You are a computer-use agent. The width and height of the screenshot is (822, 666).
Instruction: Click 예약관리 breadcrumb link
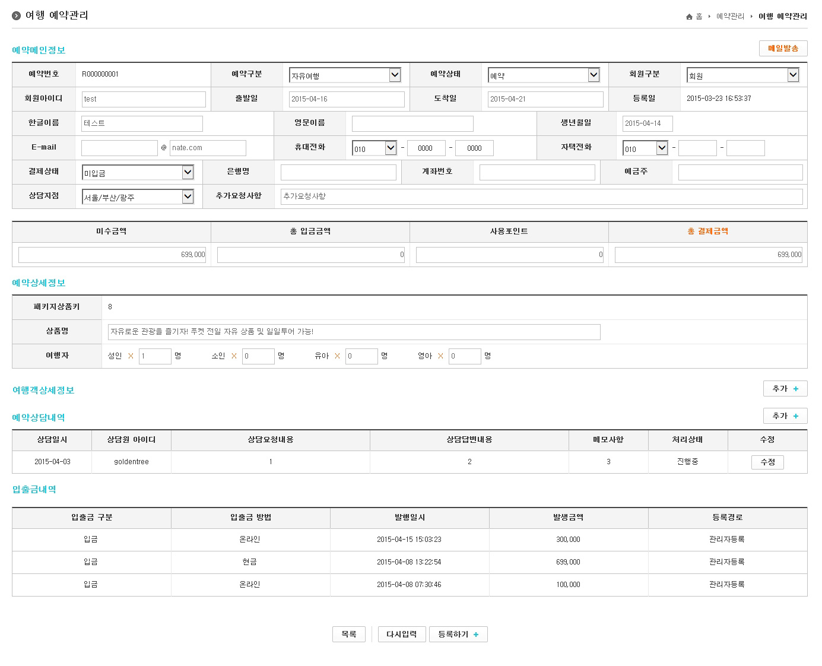pos(730,17)
